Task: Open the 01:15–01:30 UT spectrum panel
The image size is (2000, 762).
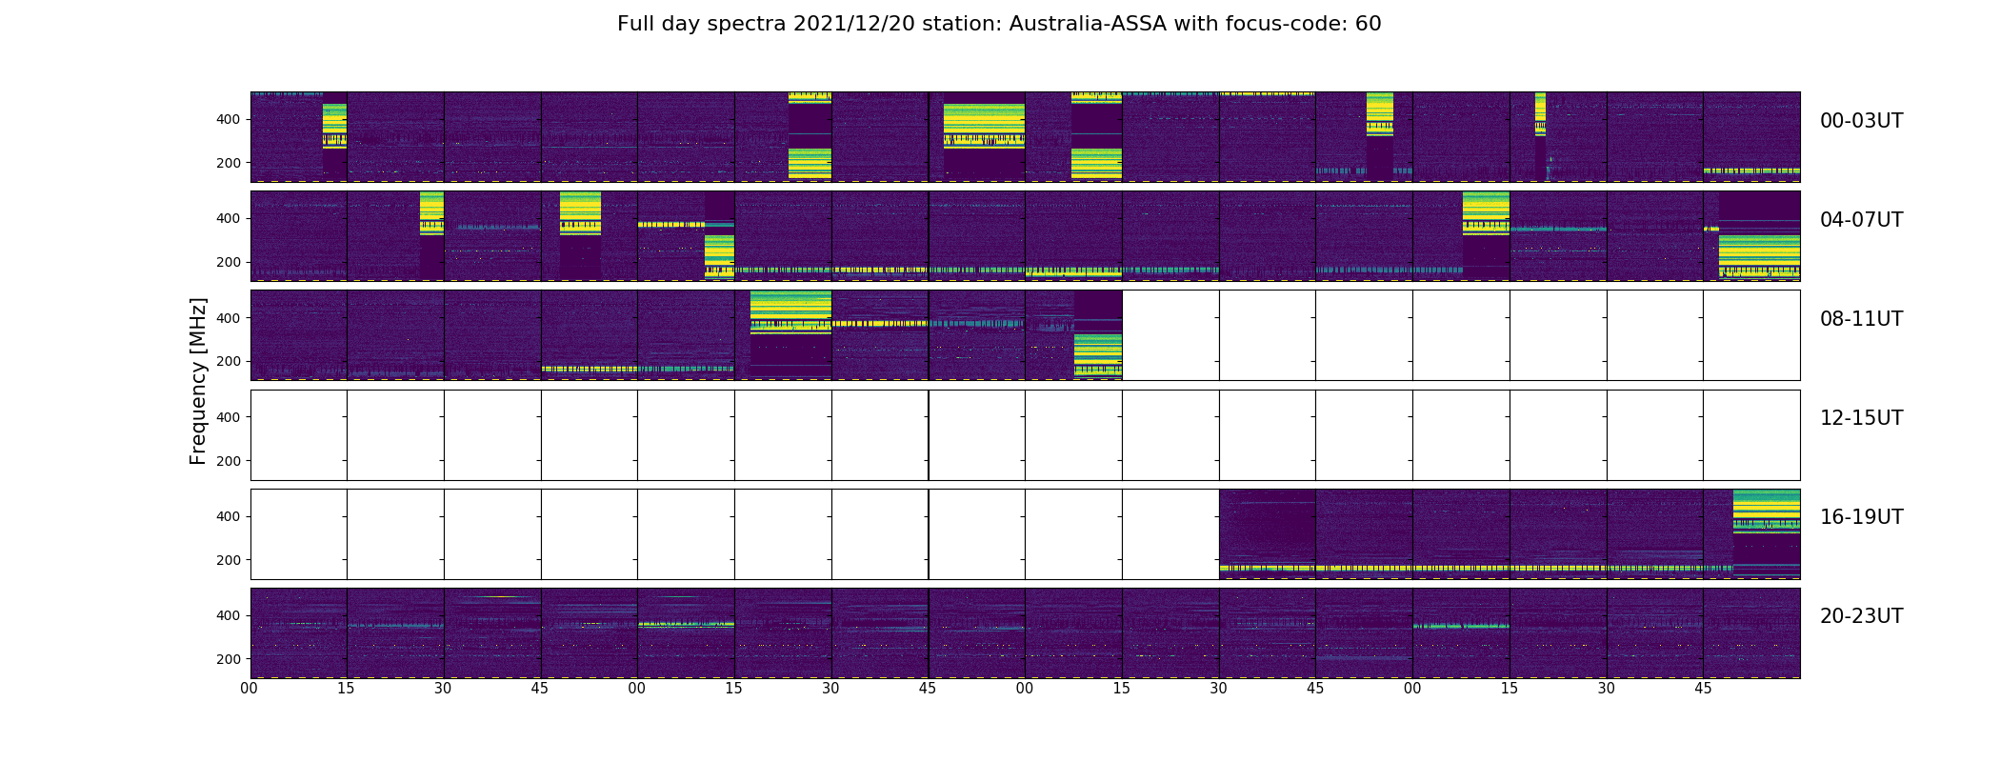Action: pyautogui.click(x=783, y=137)
